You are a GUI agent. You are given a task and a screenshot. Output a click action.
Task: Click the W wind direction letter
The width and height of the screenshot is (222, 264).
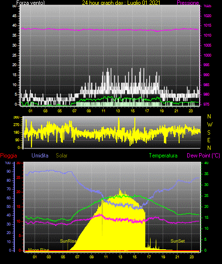[x=210, y=125]
